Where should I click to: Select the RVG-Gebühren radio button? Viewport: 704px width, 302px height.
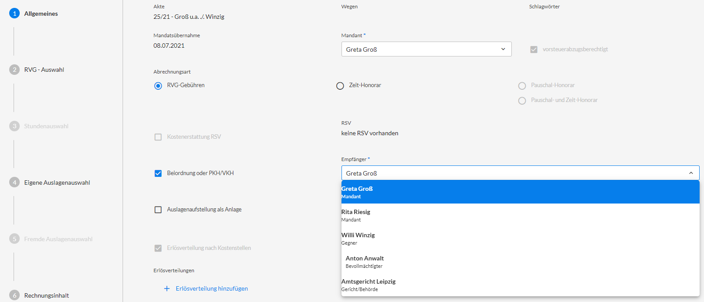(x=158, y=86)
